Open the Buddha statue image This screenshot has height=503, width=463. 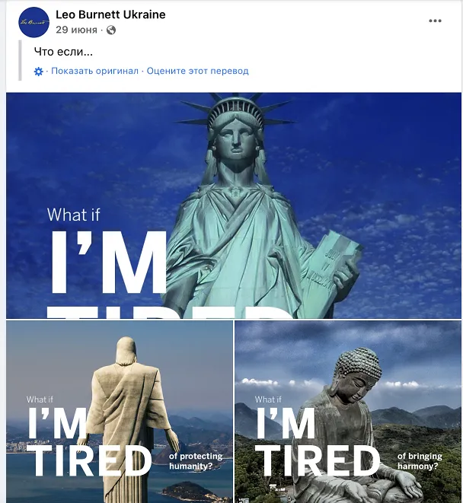click(348, 412)
